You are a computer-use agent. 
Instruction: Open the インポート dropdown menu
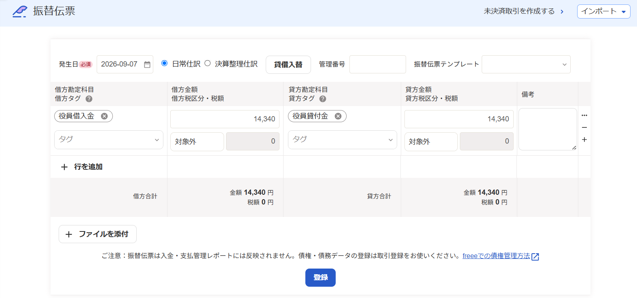(x=603, y=11)
